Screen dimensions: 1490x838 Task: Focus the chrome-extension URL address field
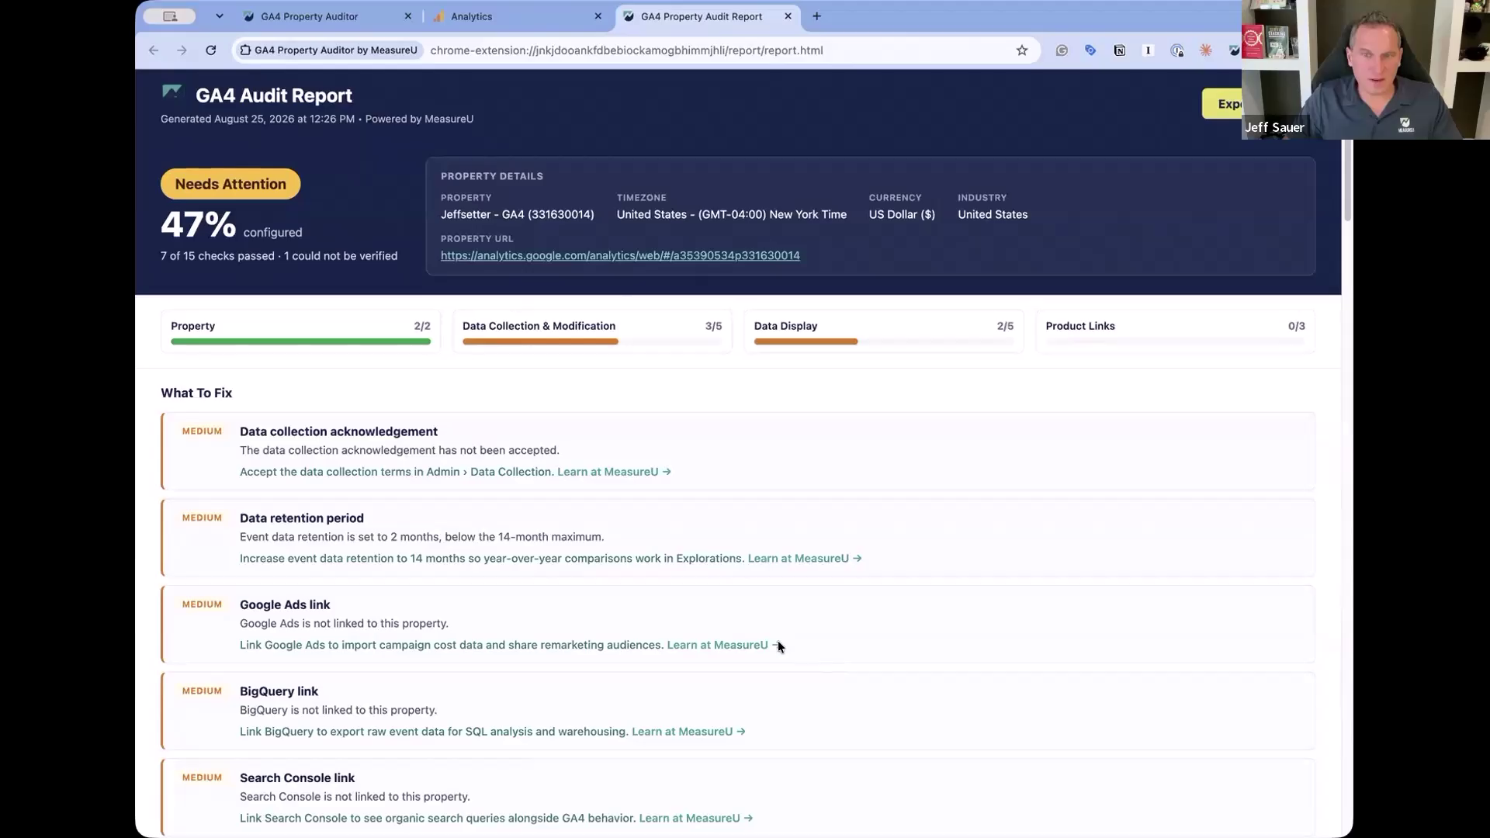coord(626,50)
